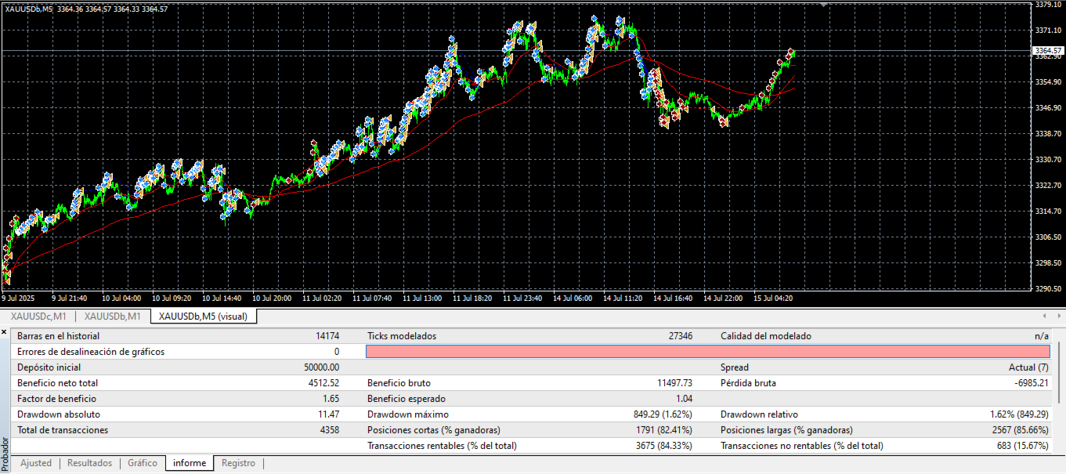This screenshot has height=474, width=1066.
Task: Select 'Beneficio esperado' label
Action: pyautogui.click(x=407, y=399)
